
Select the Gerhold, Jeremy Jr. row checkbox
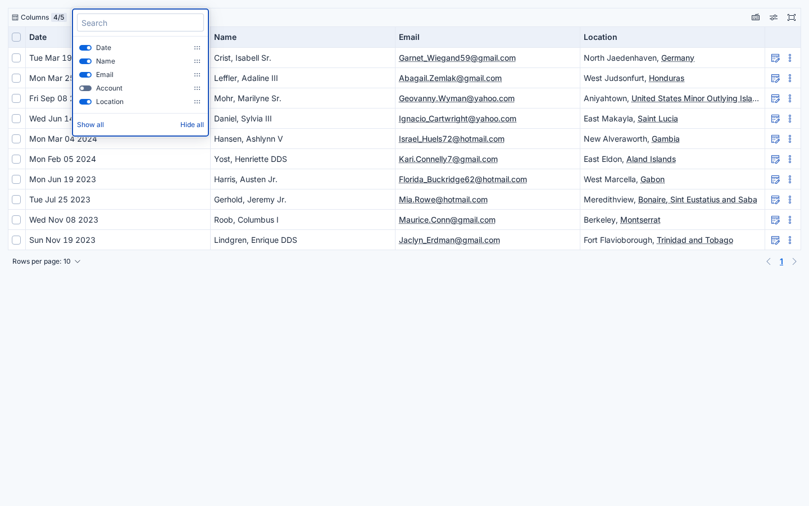pyautogui.click(x=16, y=200)
